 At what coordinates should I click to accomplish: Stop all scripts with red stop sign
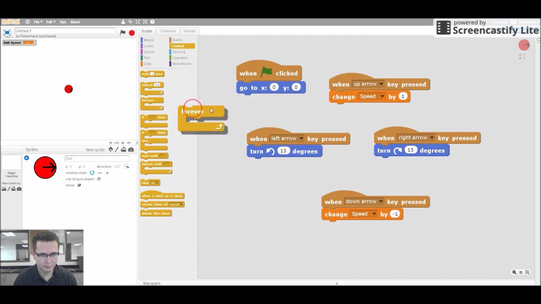pyautogui.click(x=132, y=33)
